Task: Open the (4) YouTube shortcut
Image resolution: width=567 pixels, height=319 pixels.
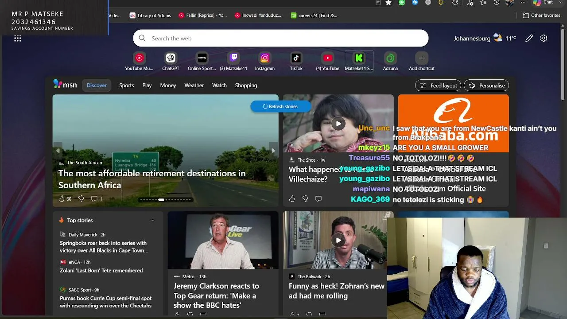Action: tap(328, 61)
